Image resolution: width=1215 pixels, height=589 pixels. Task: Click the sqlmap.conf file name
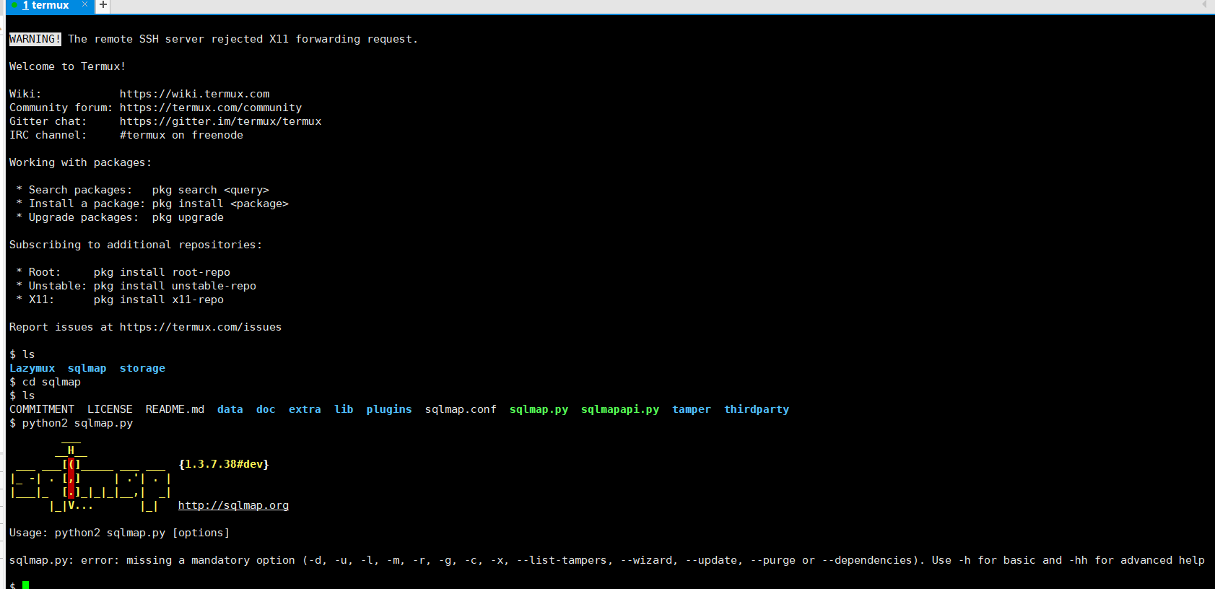(461, 409)
